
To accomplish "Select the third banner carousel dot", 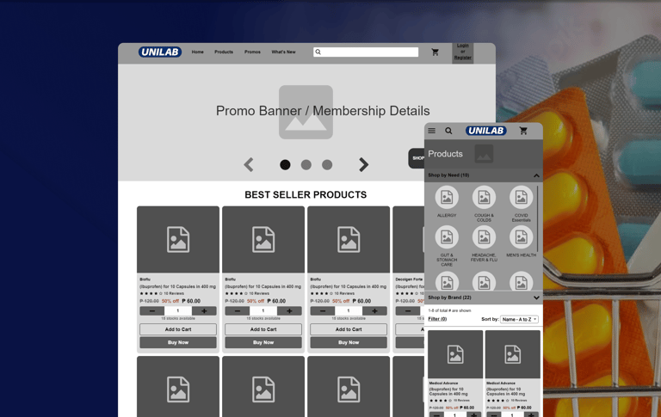I will point(327,165).
